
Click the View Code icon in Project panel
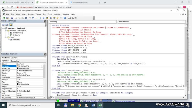point(3,25)
